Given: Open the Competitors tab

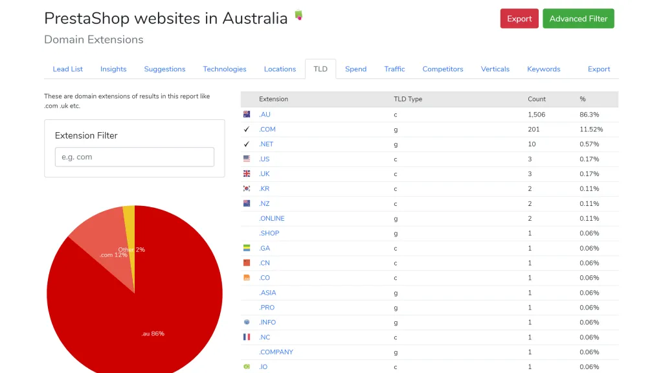Looking at the screenshot, I should click(443, 69).
